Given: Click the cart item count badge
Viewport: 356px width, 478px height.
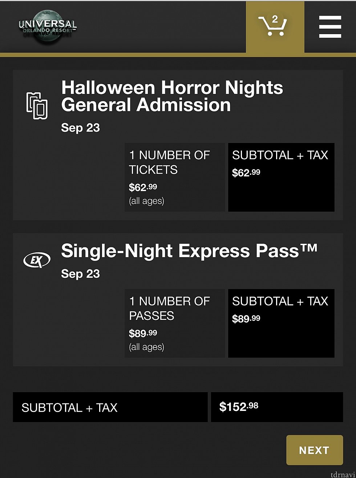Looking at the screenshot, I should [275, 19].
